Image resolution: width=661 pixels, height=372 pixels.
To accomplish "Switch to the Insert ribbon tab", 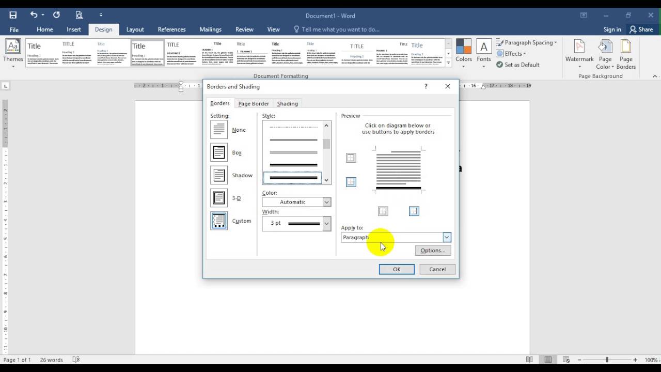I will [x=74, y=29].
